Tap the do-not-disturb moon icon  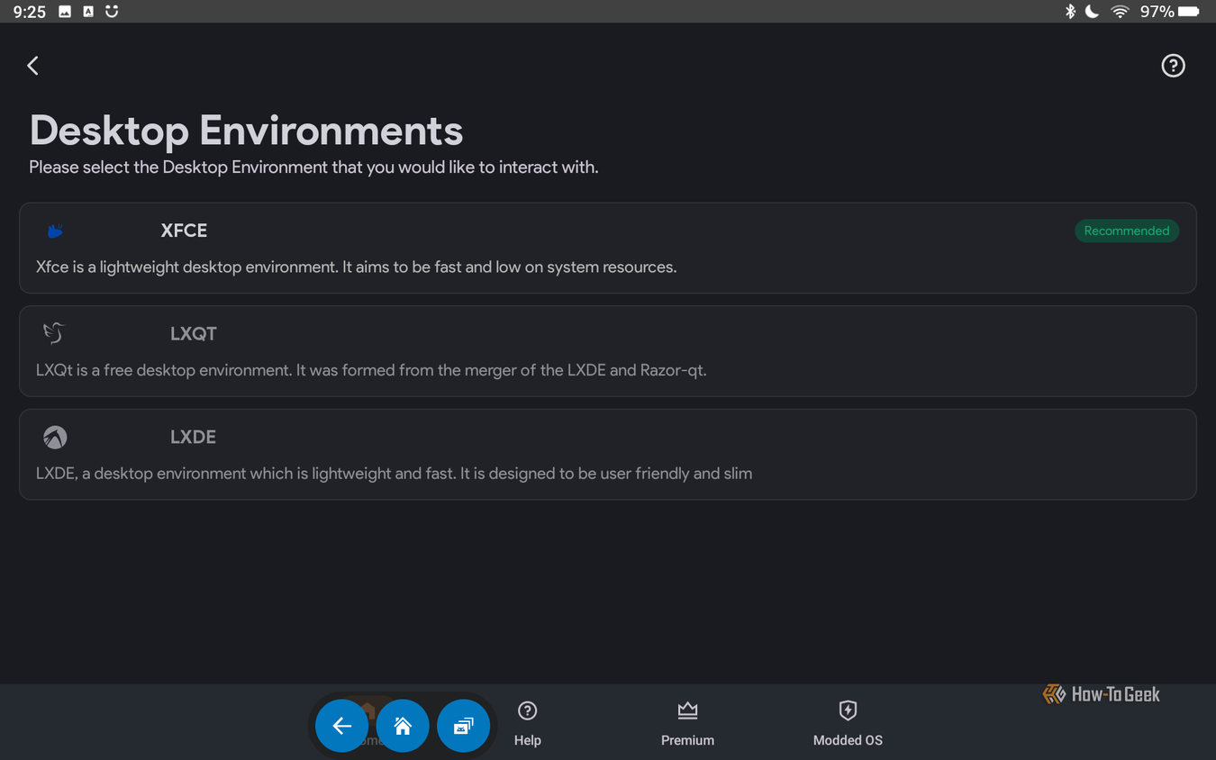coord(1092,12)
